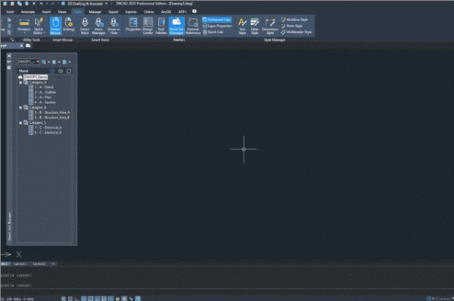
Task: Open the External Reference palette
Action: 193,26
